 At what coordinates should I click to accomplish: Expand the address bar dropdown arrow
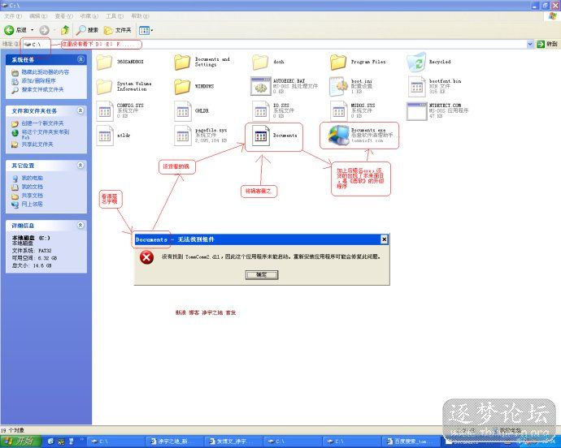(x=530, y=44)
